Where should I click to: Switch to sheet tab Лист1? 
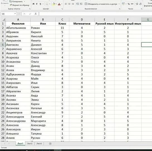[x=20, y=143]
